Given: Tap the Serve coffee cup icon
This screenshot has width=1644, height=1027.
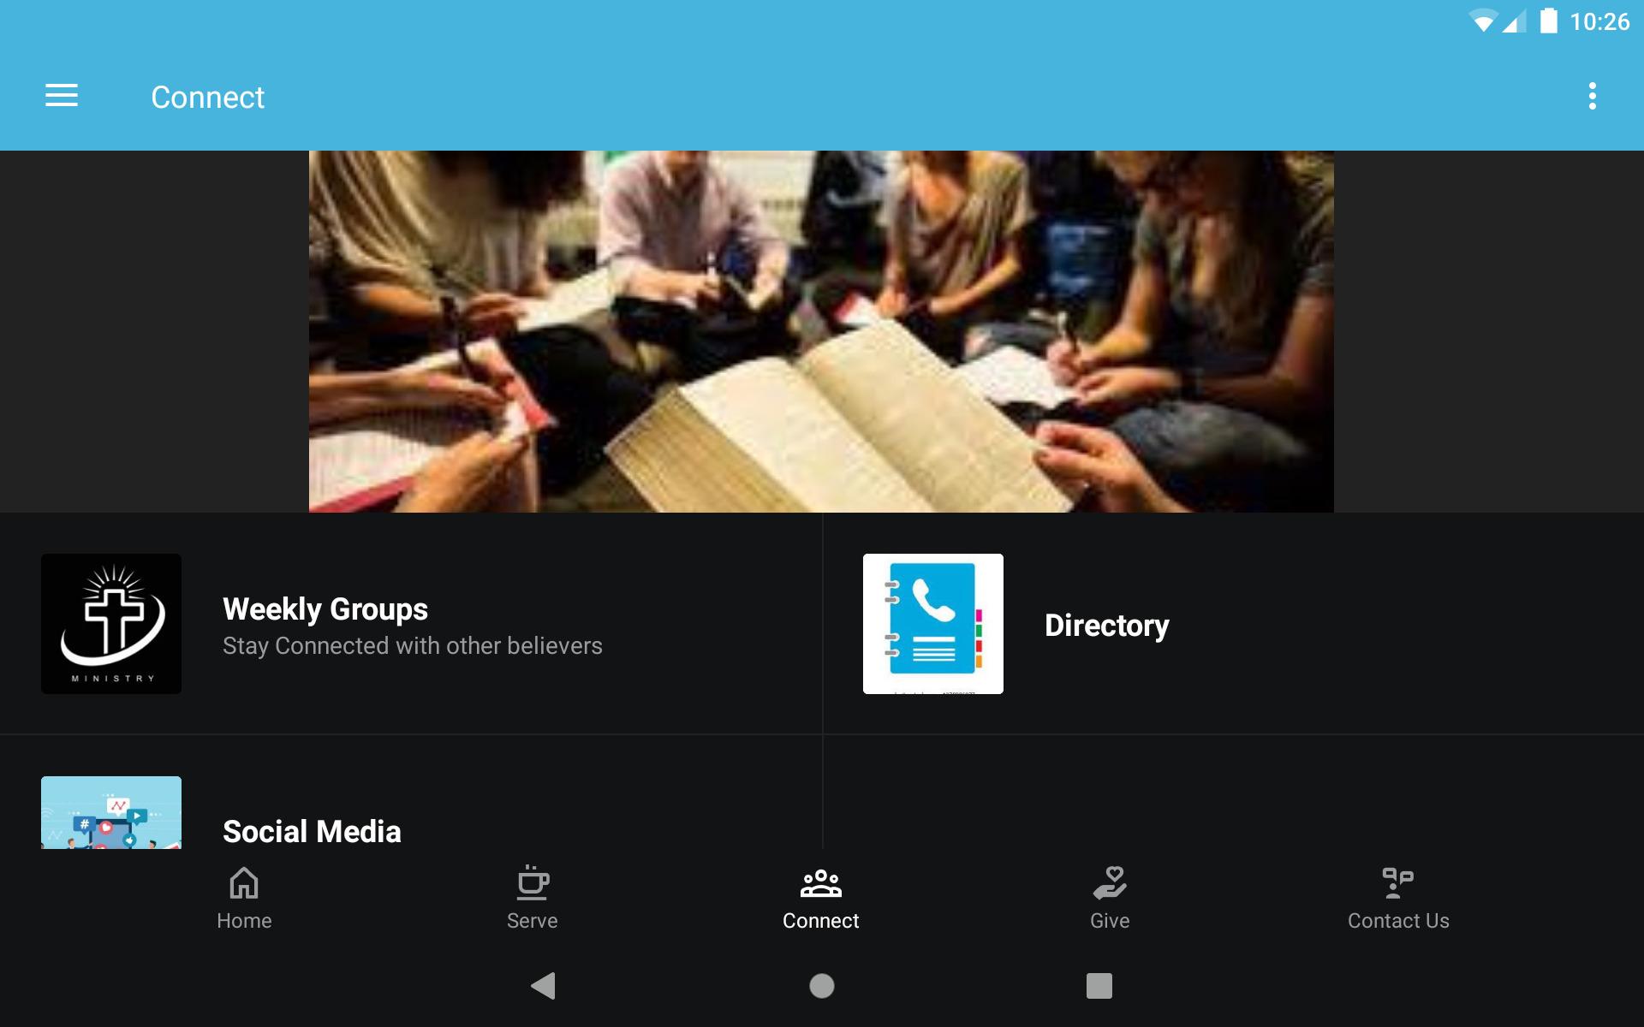Looking at the screenshot, I should point(532,882).
